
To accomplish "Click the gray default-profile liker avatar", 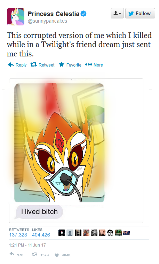I will point(70,233).
